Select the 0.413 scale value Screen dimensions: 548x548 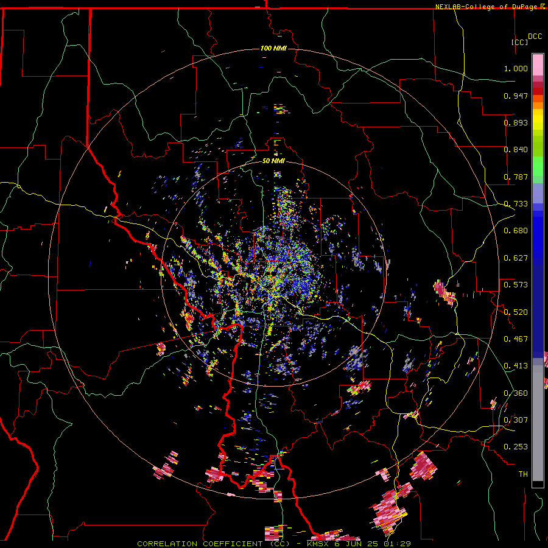click(x=516, y=366)
